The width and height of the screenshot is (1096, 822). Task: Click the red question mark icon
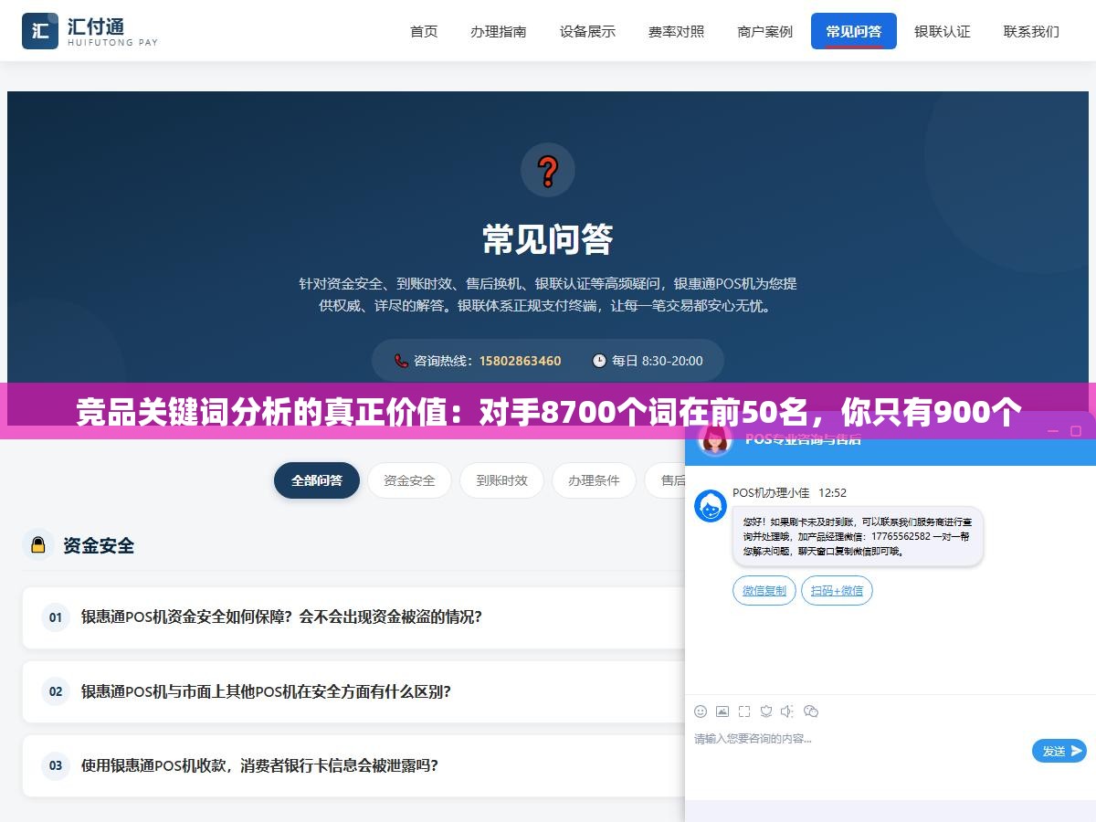[x=548, y=170]
